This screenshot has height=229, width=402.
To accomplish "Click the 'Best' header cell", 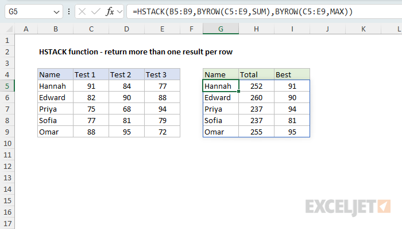I will [292, 74].
